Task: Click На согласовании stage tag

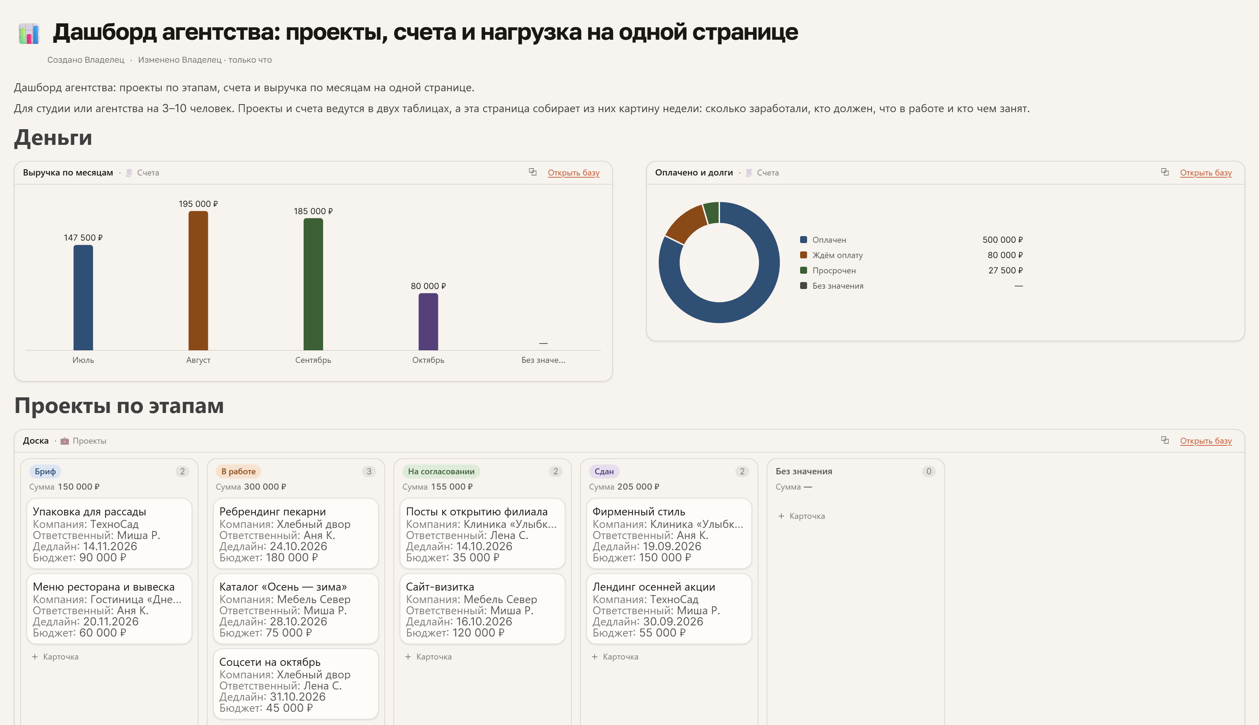Action: tap(441, 471)
